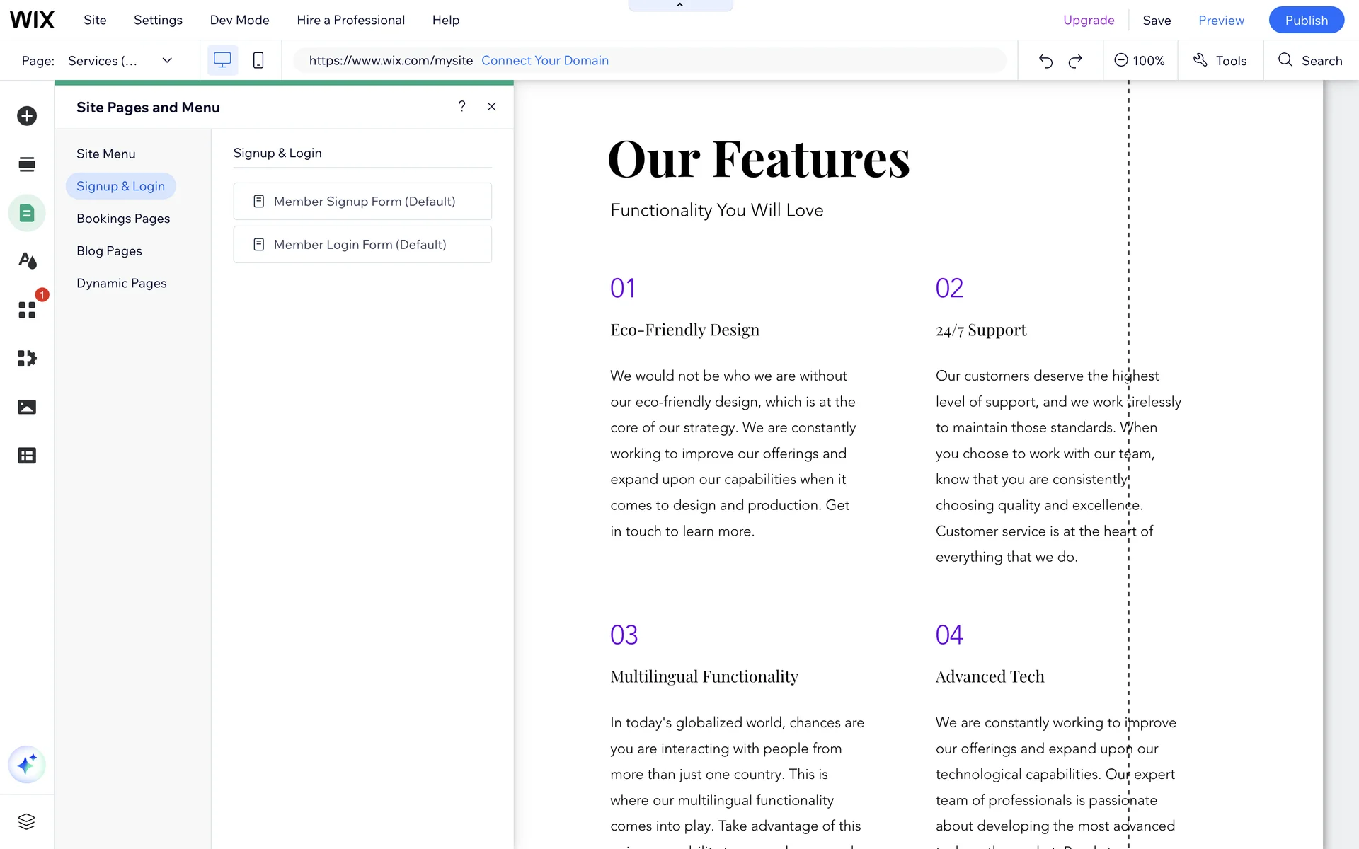Open the Site Design icon
This screenshot has width=1359, height=849.
click(27, 261)
